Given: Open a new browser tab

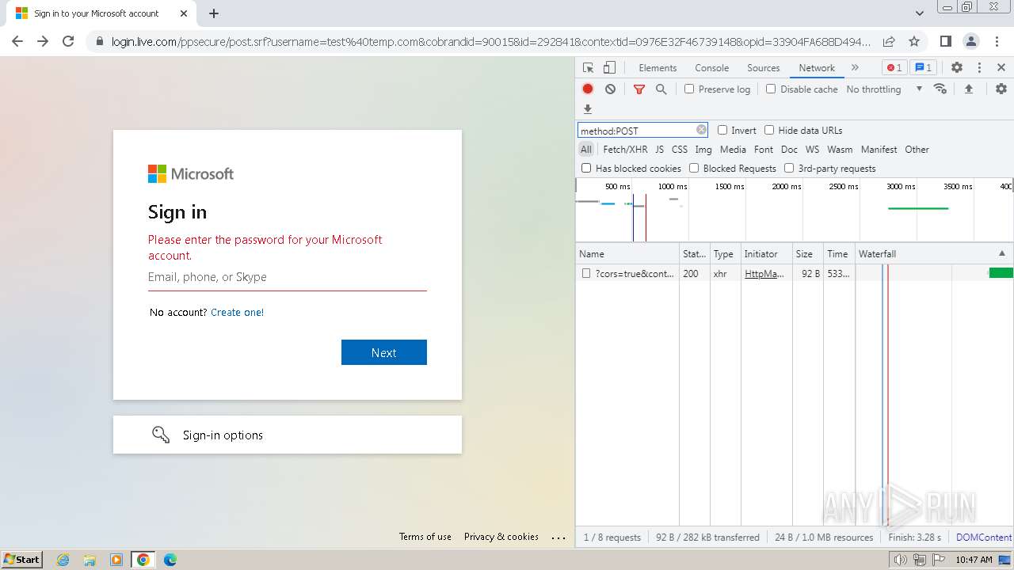Looking at the screenshot, I should coord(214,13).
